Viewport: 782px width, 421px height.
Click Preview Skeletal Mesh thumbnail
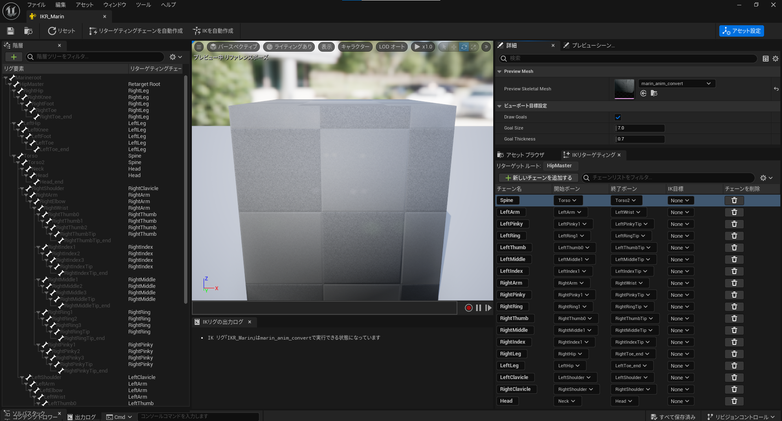tap(624, 89)
